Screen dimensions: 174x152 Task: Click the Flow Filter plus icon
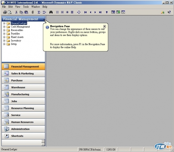[67, 12]
